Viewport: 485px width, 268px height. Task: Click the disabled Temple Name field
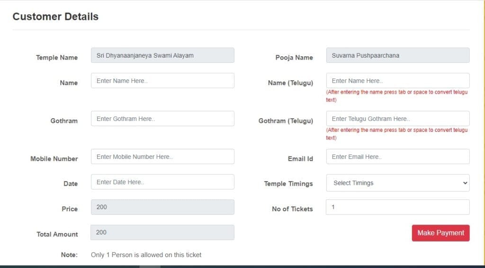pyautogui.click(x=162, y=55)
